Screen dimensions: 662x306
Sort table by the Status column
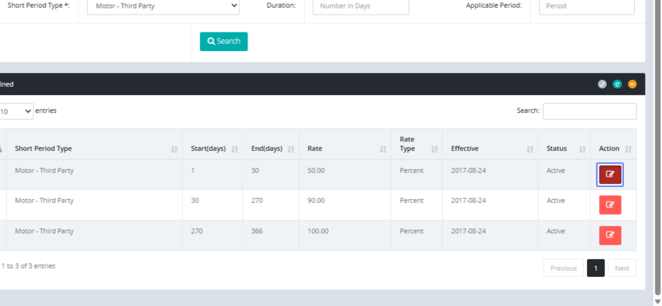pyautogui.click(x=564, y=149)
